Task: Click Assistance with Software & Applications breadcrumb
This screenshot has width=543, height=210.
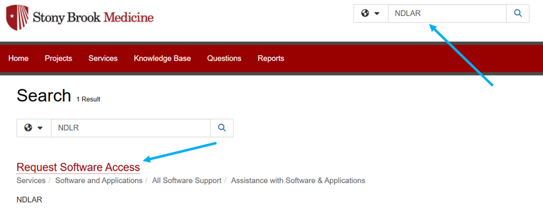Action: tap(298, 180)
